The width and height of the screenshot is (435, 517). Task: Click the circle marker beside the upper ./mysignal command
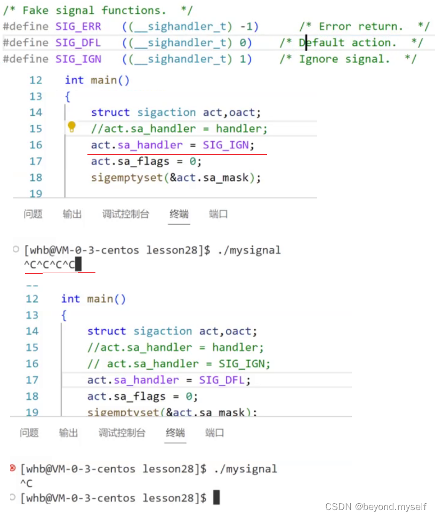[16, 249]
